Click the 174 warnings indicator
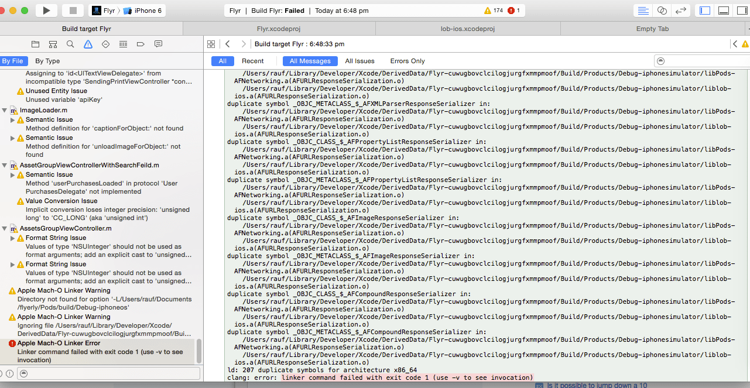The width and height of the screenshot is (750, 388). 494,11
